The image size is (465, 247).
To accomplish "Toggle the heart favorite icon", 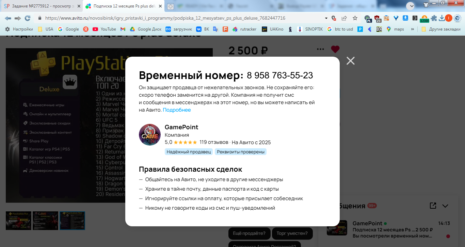I will pyautogui.click(x=335, y=49).
